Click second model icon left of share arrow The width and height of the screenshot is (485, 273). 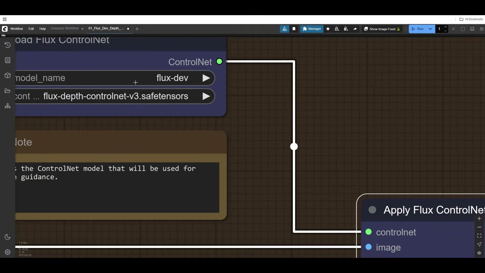click(x=346, y=29)
